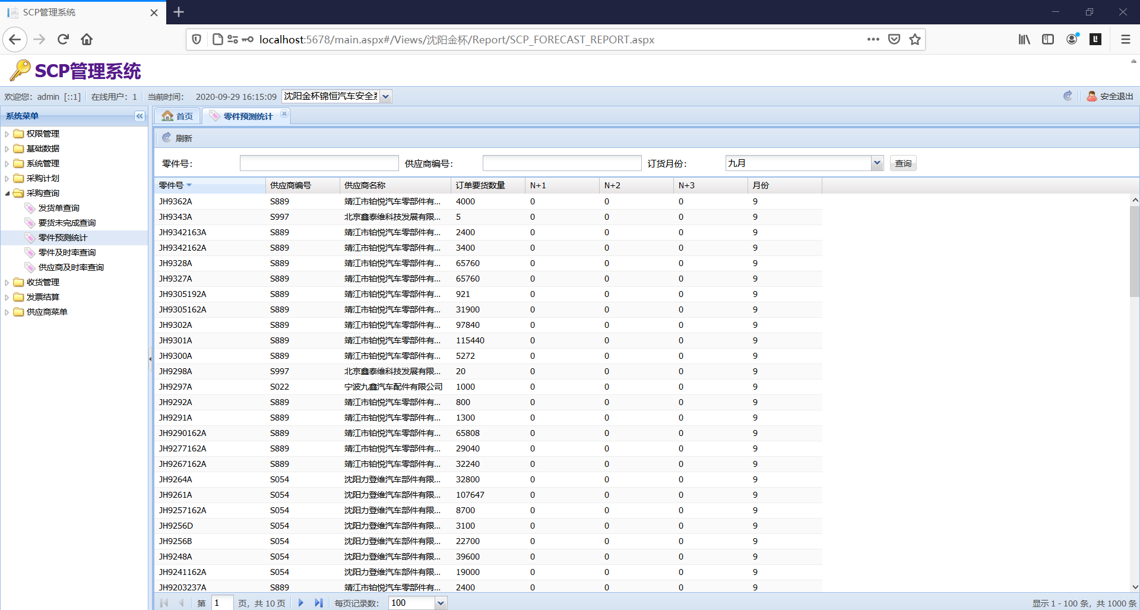The width and height of the screenshot is (1140, 610).
Task: Close the 零件预测统计 tab
Action: tap(284, 113)
